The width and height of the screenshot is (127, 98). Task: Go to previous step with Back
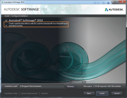[89, 93]
